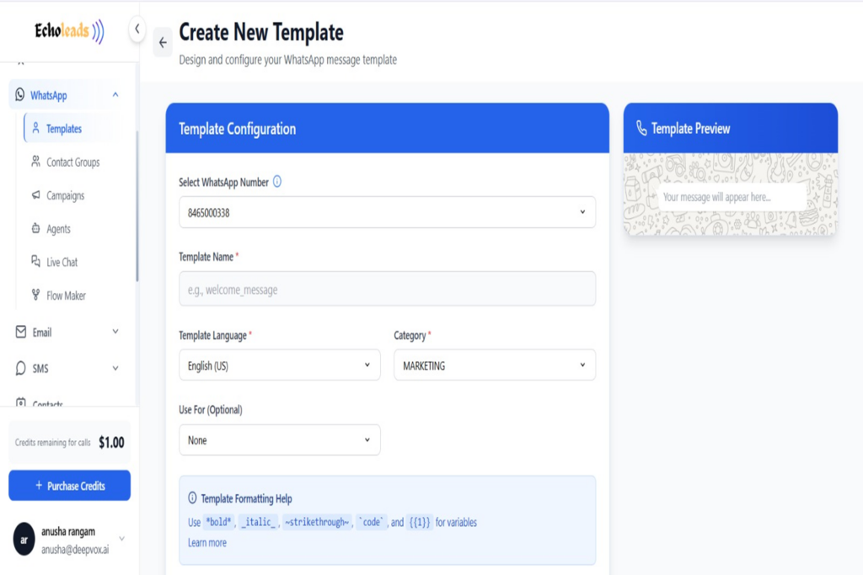
Task: Open the Use For dropdown
Action: [279, 440]
